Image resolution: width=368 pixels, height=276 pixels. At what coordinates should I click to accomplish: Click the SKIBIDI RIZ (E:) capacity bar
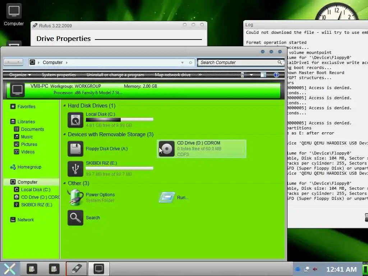point(119,168)
